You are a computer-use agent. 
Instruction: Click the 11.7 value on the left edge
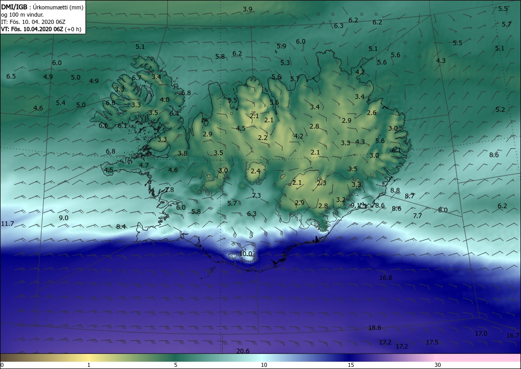(x=7, y=224)
